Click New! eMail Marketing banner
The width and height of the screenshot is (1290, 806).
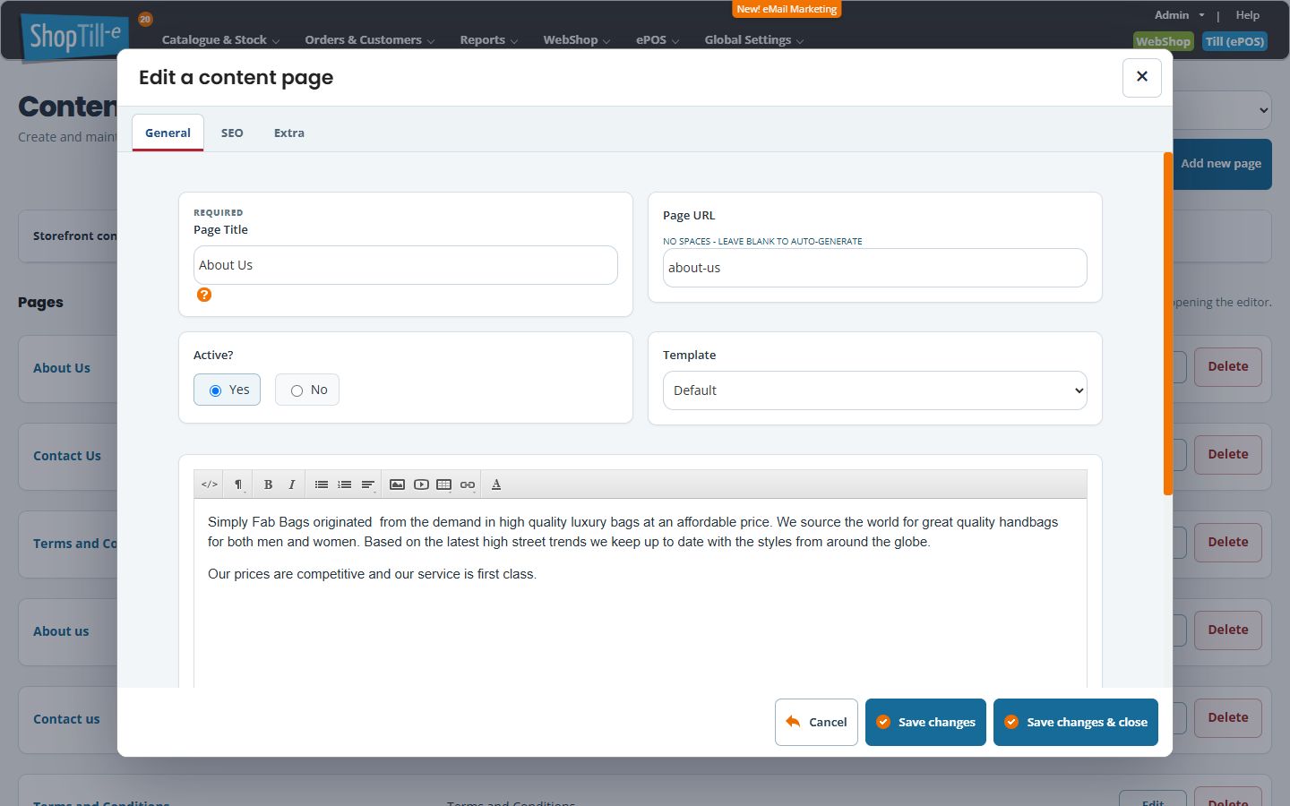coord(787,9)
